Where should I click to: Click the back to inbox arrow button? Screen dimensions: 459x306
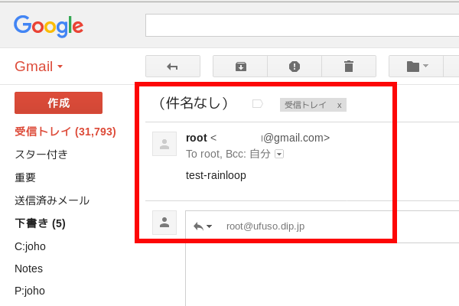(172, 67)
